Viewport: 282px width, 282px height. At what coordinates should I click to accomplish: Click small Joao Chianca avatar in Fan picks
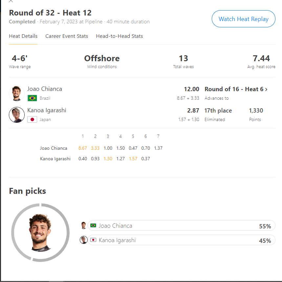tap(83, 225)
